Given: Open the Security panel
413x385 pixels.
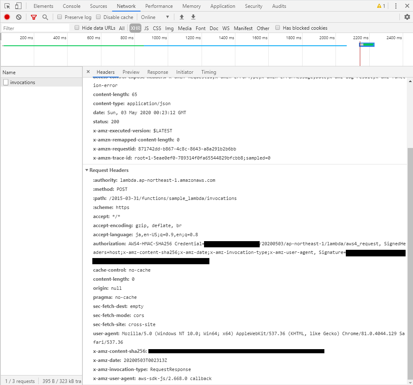Looking at the screenshot, I should click(x=253, y=6).
